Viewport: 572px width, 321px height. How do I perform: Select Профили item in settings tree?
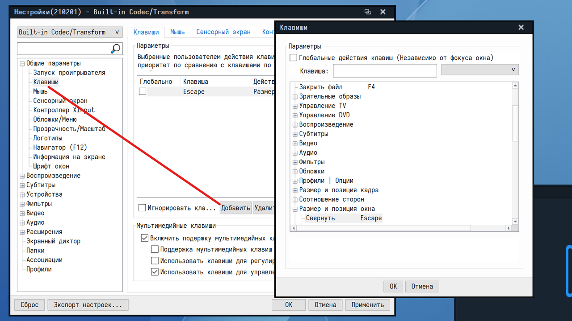(x=39, y=269)
